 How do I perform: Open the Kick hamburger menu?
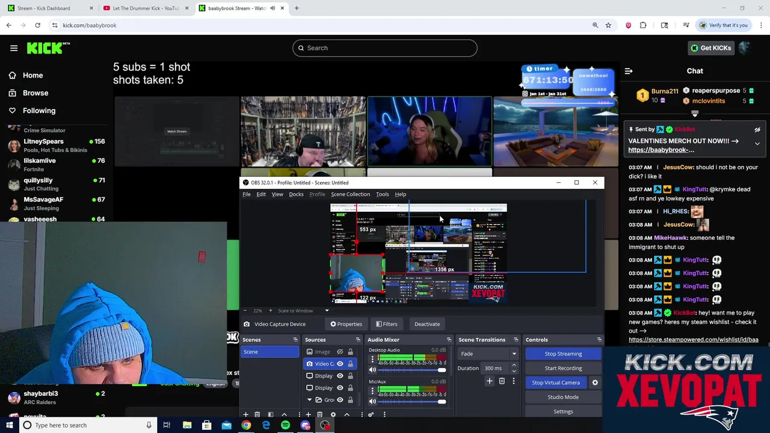14,48
